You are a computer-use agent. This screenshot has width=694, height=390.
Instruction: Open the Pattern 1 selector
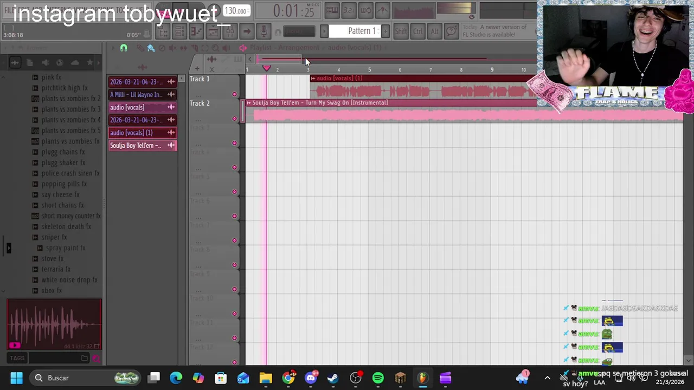pyautogui.click(x=355, y=31)
